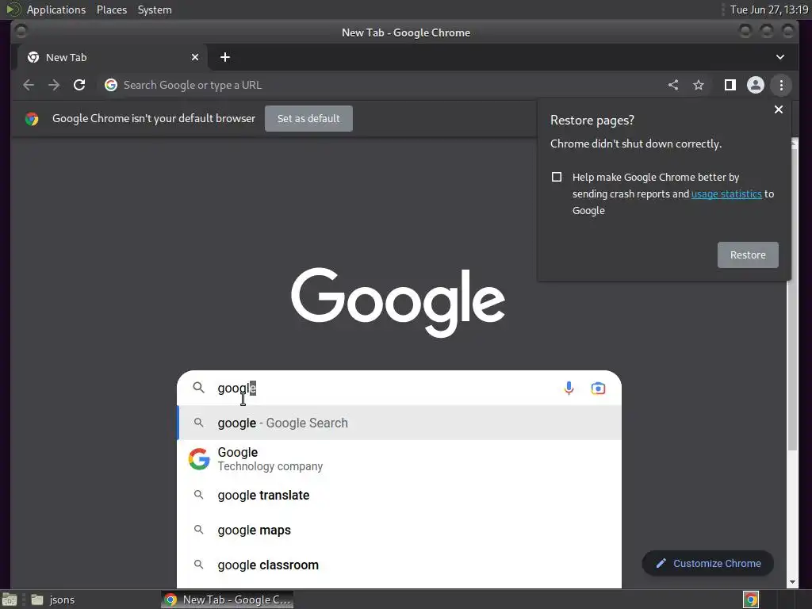Open the jsons folder in taskbar
The width and height of the screenshot is (812, 609).
click(x=53, y=599)
